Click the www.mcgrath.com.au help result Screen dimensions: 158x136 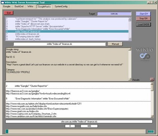[x=26, y=106]
